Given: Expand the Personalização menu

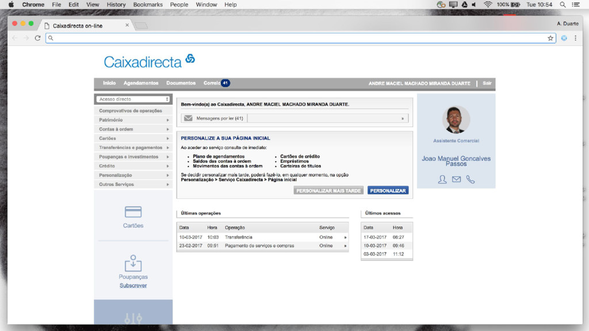Looking at the screenshot, I should click(133, 175).
